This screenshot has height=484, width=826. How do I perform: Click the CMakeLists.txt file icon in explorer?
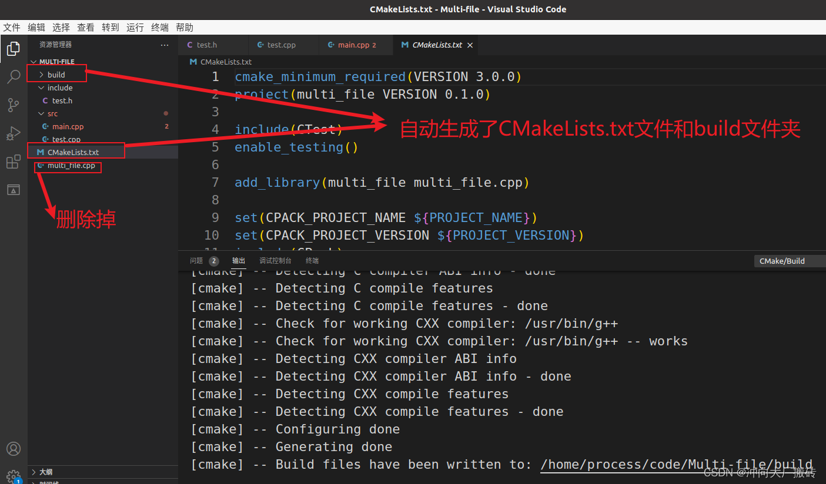[41, 152]
